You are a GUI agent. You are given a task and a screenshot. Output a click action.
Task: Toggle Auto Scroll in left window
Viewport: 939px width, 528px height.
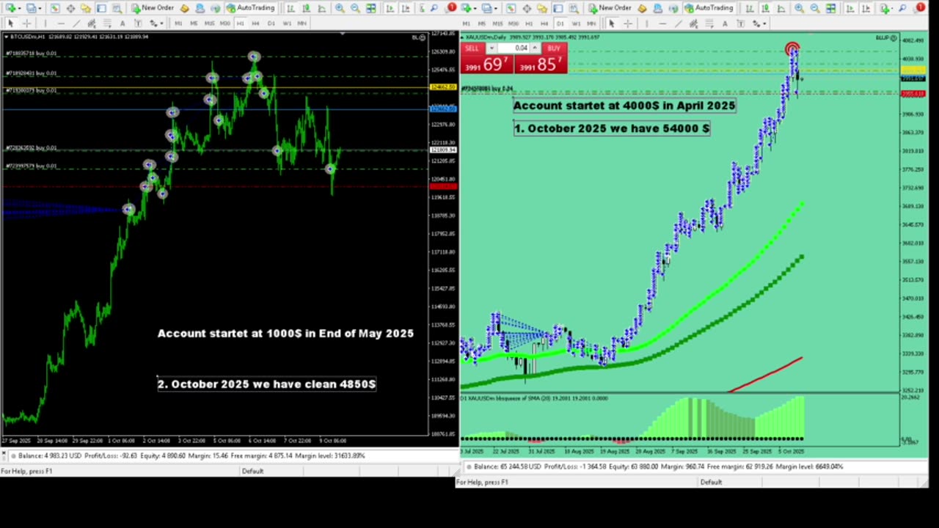pos(390,8)
